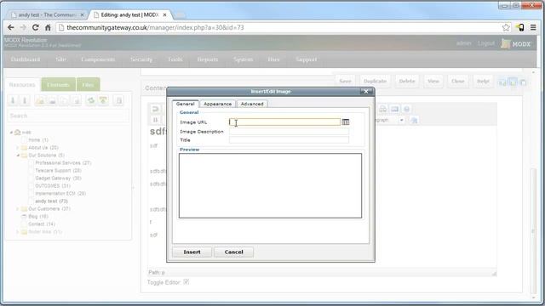Close the Insert/Edit Image dialog
545x306 pixels.
point(366,91)
